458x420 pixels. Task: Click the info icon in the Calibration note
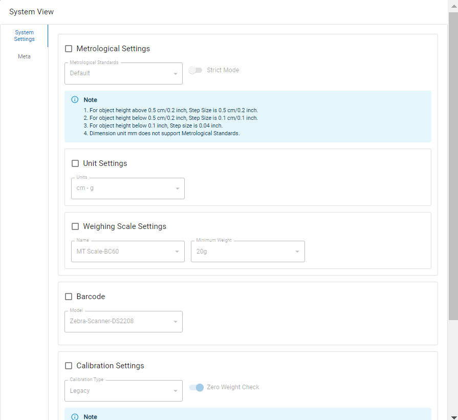point(75,417)
